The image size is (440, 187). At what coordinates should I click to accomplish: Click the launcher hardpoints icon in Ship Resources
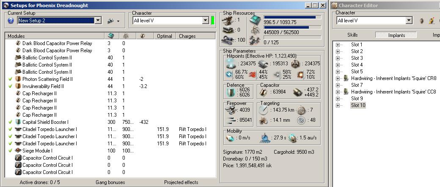227,30
